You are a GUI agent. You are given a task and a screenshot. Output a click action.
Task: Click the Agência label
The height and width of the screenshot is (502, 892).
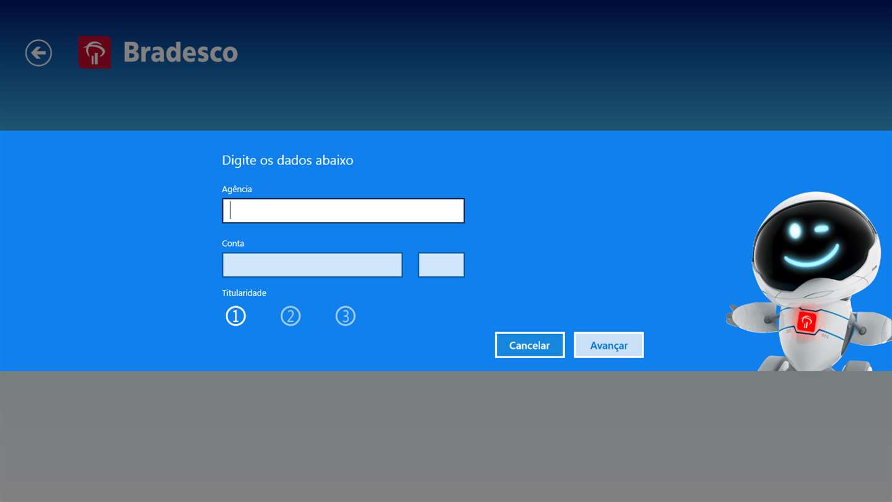pyautogui.click(x=237, y=189)
